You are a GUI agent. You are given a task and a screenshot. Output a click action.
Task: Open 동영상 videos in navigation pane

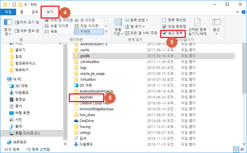coord(17,99)
